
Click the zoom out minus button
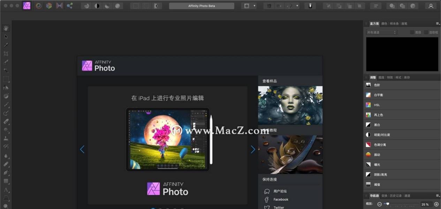(380, 204)
